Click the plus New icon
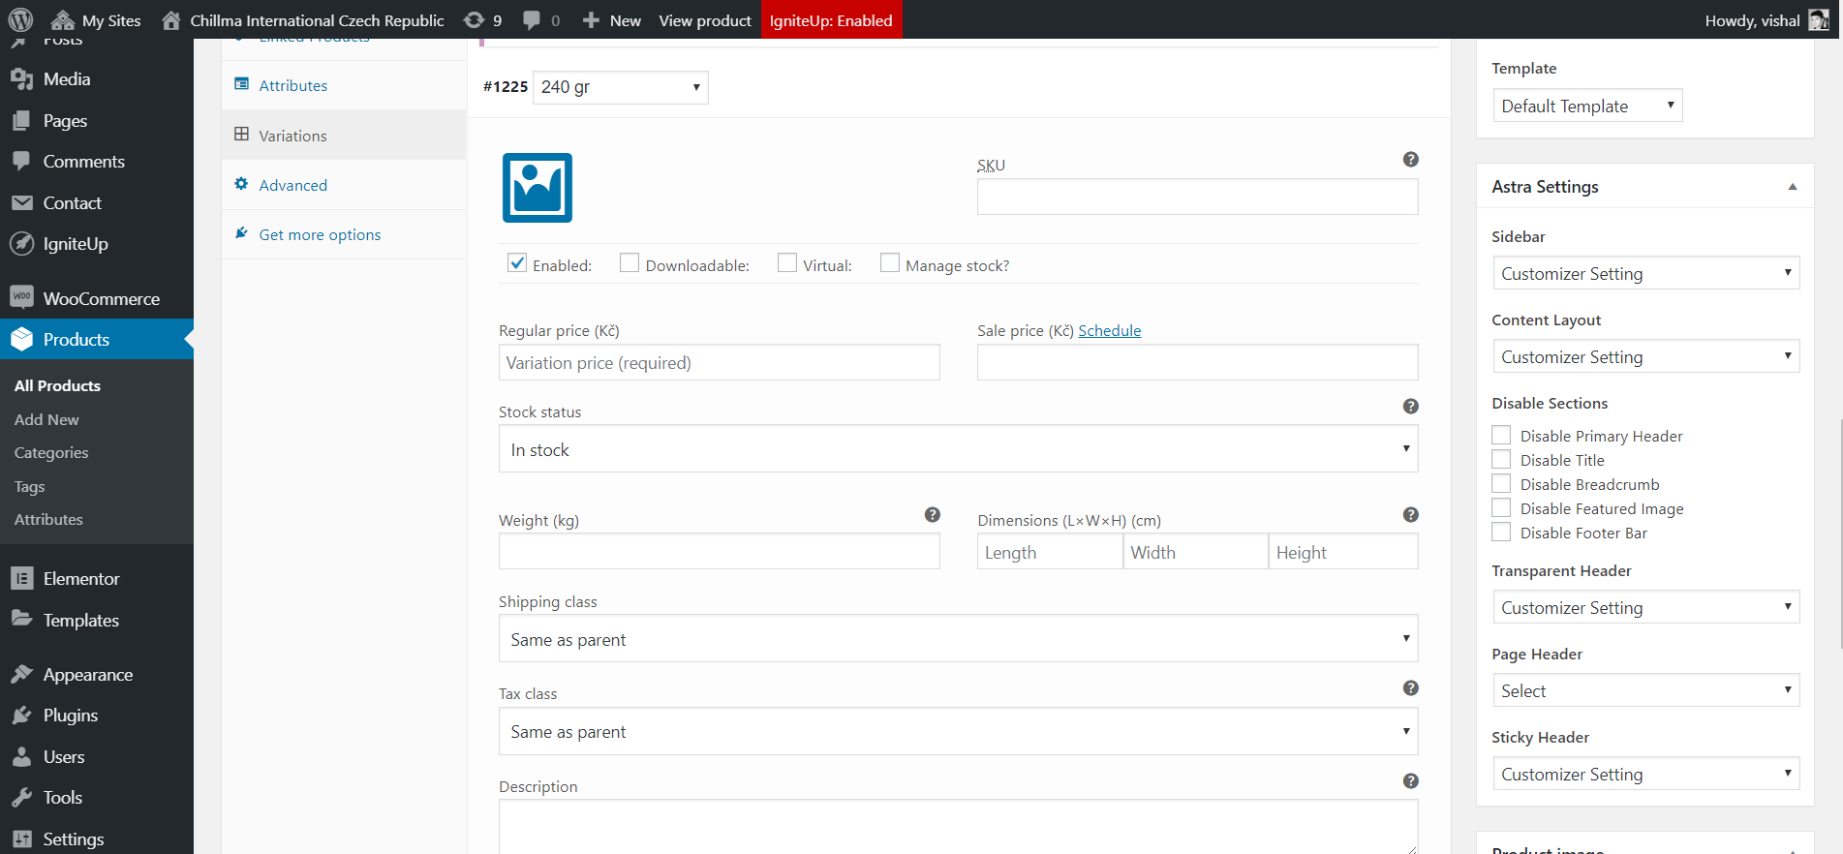This screenshot has height=854, width=1843. pyautogui.click(x=591, y=20)
